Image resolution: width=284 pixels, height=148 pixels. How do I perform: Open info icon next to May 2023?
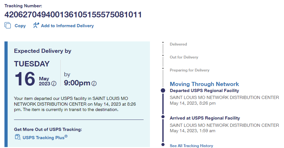[54, 83]
